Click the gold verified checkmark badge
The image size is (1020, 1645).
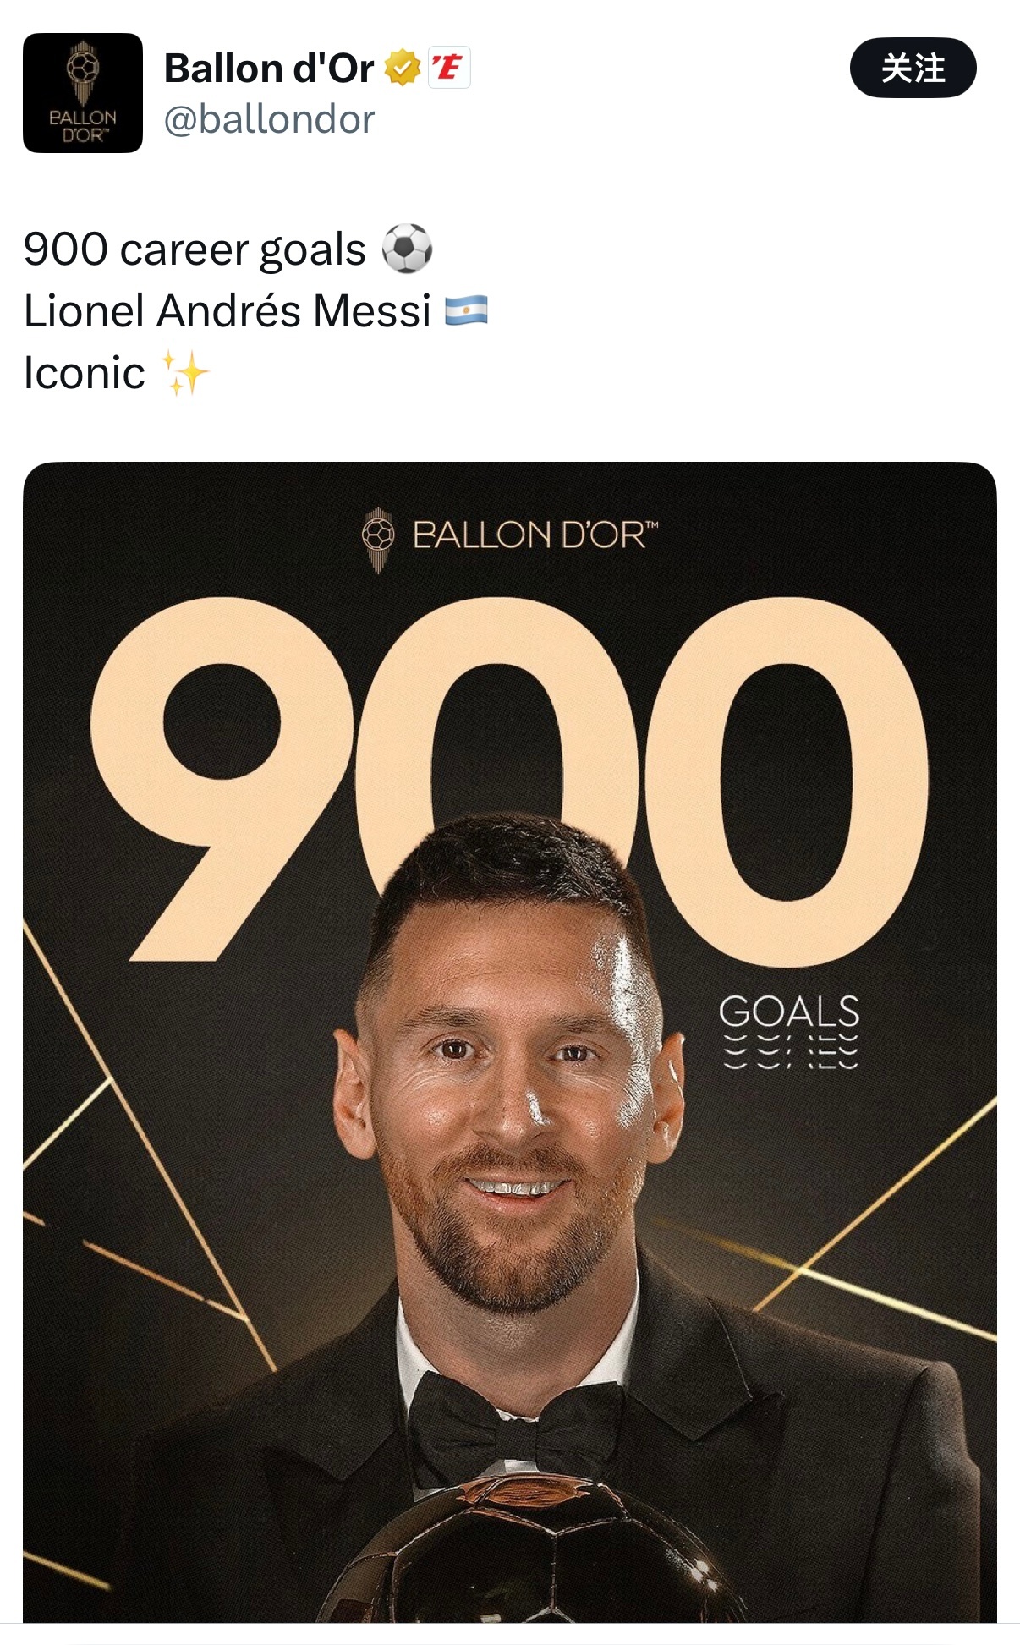[x=403, y=68]
